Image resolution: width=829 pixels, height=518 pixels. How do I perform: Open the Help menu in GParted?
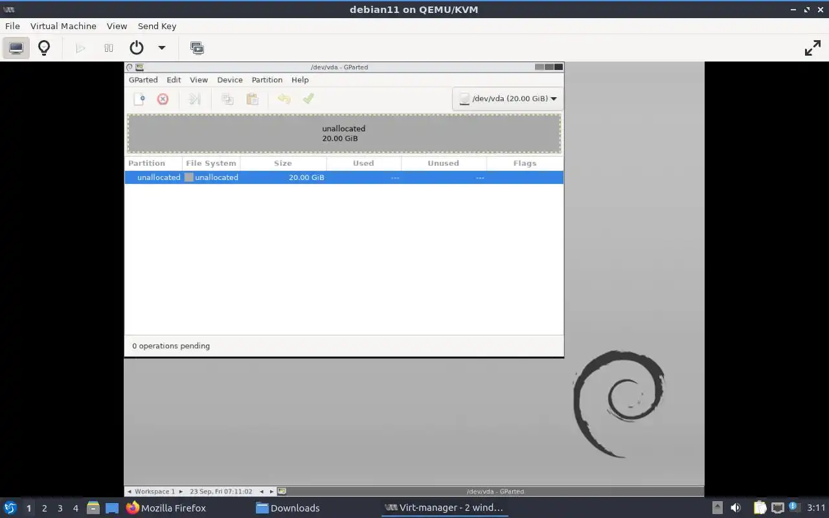[300, 80]
